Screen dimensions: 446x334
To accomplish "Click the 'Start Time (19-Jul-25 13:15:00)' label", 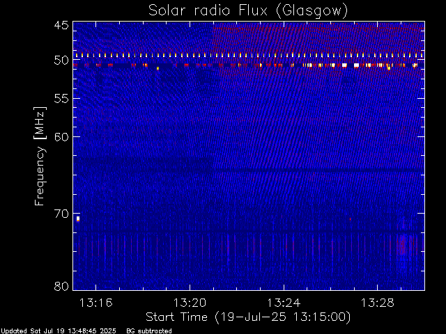I will pos(248,317).
